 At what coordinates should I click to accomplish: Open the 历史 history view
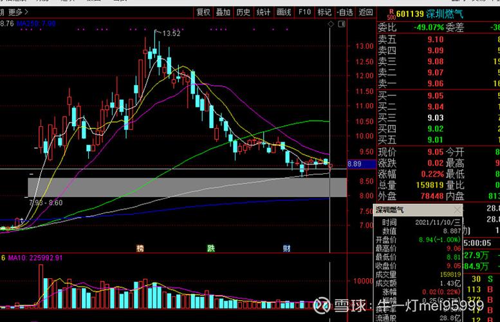[x=243, y=12]
